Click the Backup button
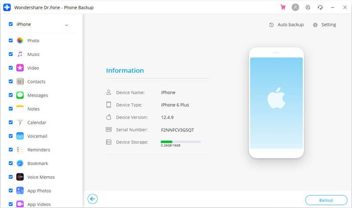The height and width of the screenshot is (208, 352). (326, 200)
